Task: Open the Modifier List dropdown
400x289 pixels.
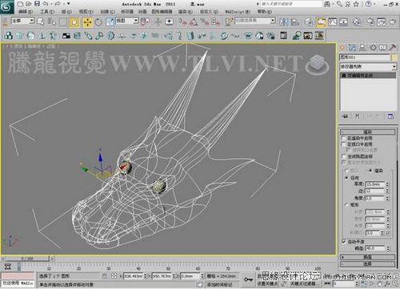Action: click(368, 66)
